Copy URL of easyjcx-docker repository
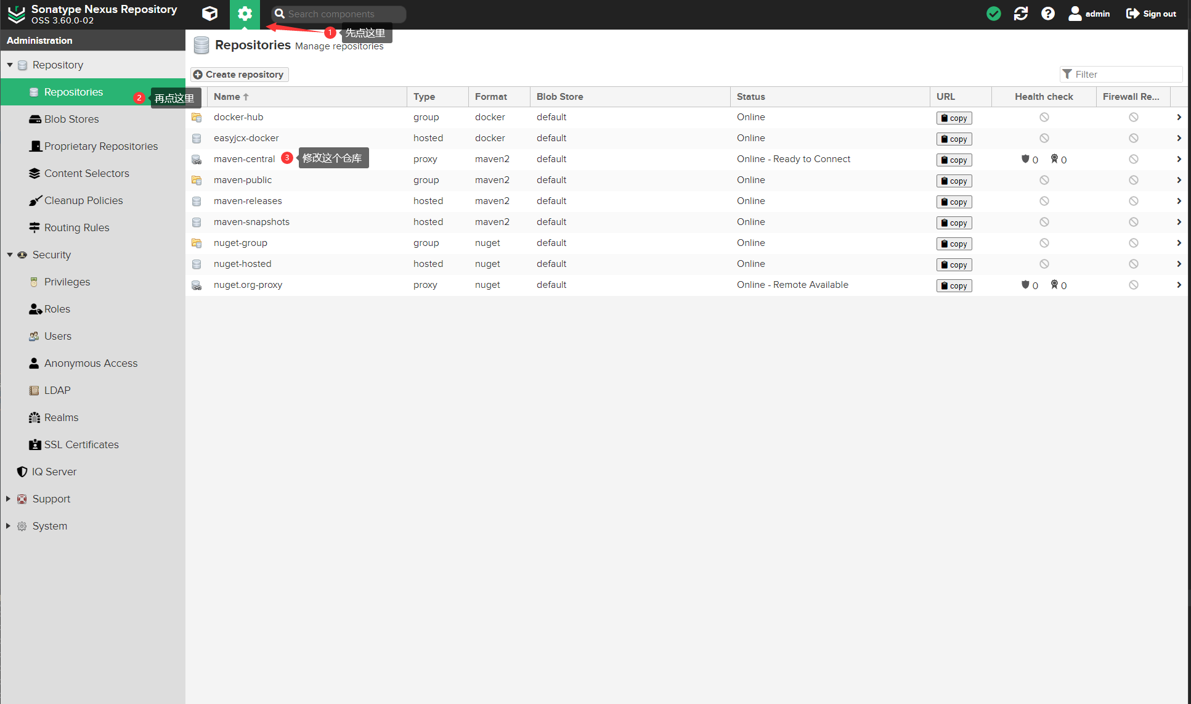Screen dimensions: 1191x704 pos(954,139)
